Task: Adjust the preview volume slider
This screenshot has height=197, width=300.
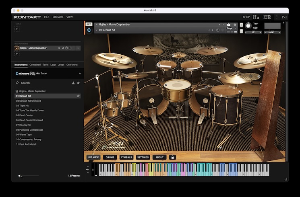Action: click(30, 176)
